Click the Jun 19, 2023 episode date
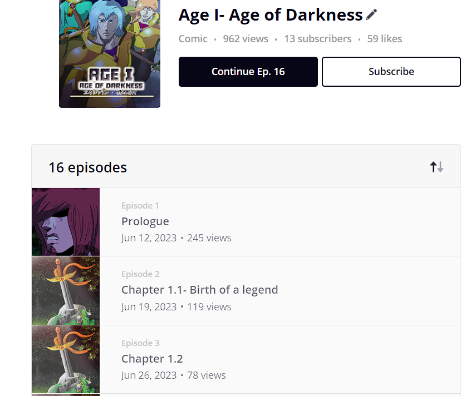Image resolution: width=466 pixels, height=396 pixels. coord(149,307)
